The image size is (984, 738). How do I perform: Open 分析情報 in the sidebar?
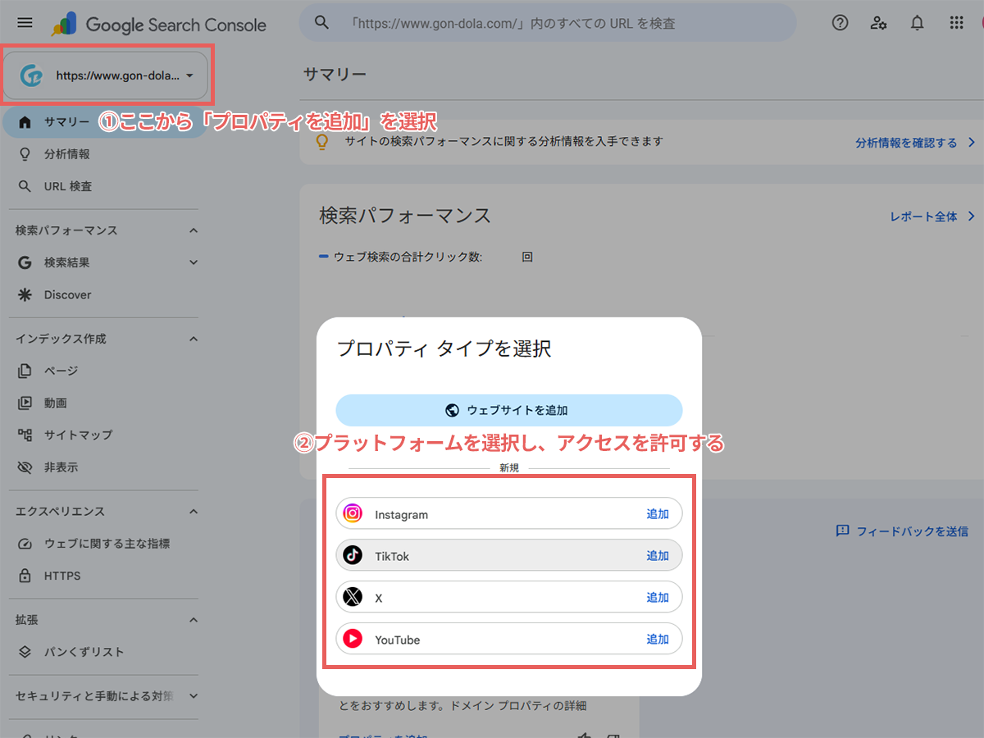point(66,154)
